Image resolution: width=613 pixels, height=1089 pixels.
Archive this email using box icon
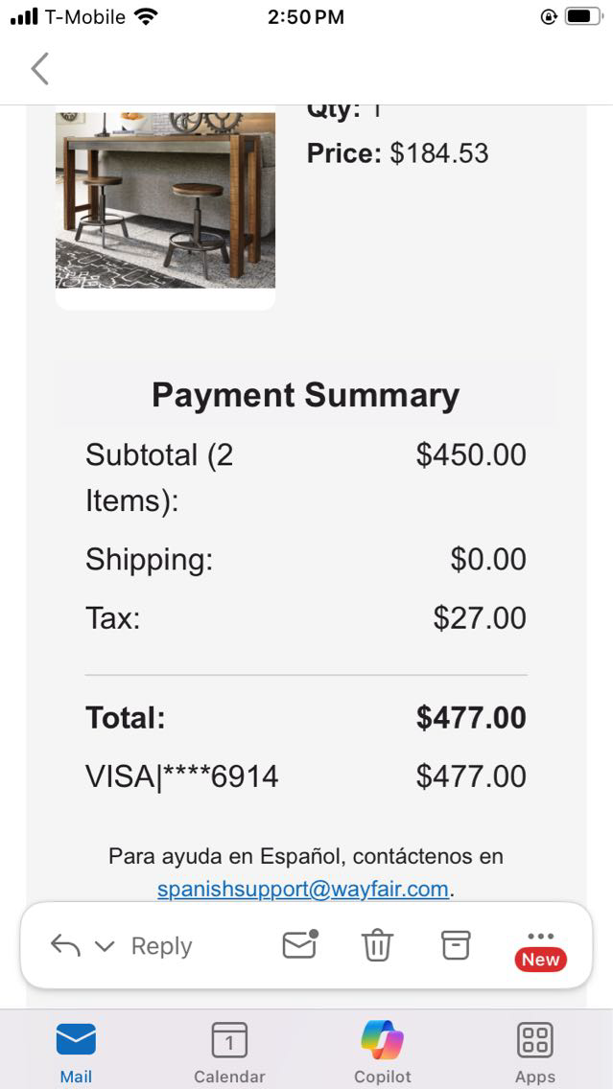[456, 945]
